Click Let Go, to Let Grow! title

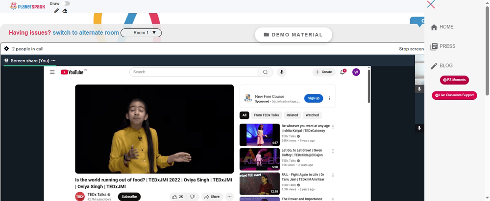pos(302,153)
